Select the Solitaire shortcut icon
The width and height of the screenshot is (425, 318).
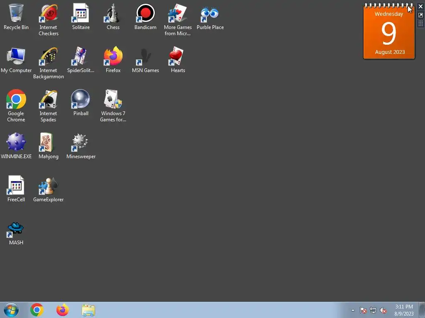[81, 17]
